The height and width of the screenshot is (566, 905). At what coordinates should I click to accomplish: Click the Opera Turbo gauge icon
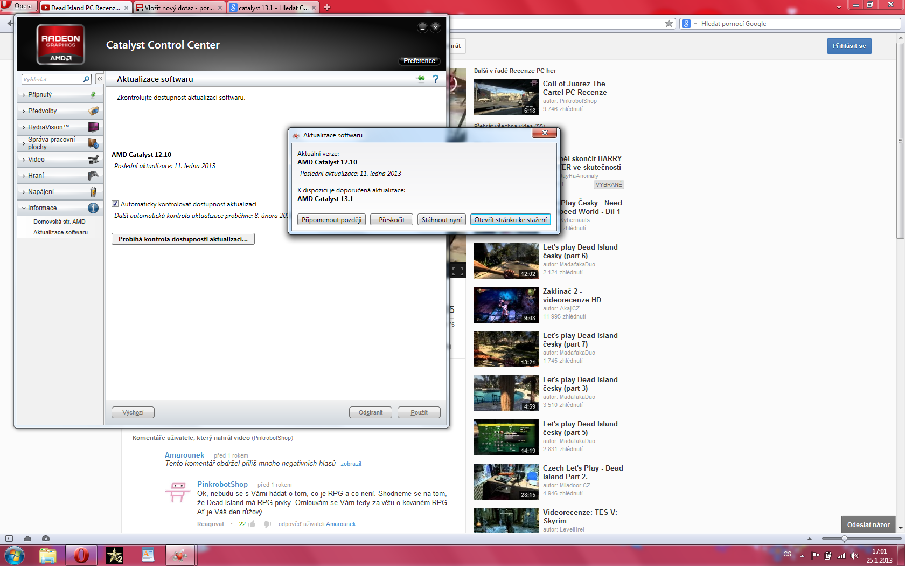pos(46,539)
